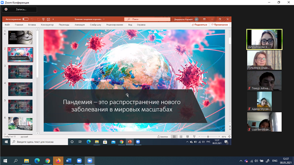
Task: Click the Undo arrow icon
Action: (32, 19)
